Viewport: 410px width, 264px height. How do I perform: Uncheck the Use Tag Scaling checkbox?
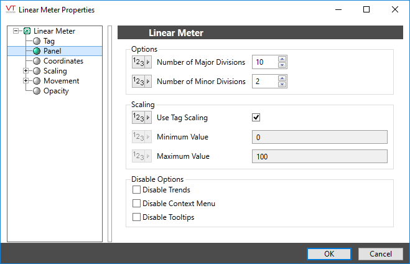pyautogui.click(x=256, y=117)
